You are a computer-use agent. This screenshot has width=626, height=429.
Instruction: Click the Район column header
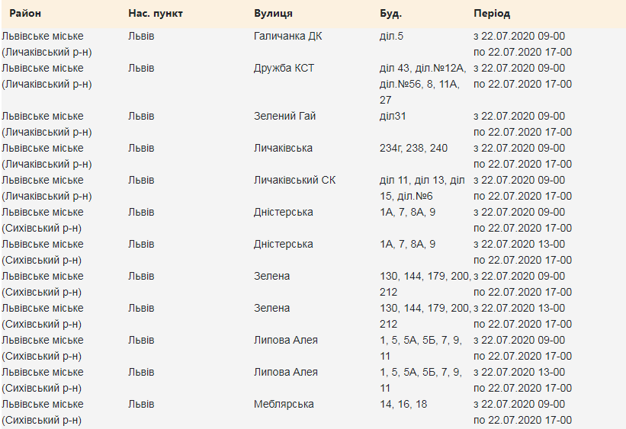click(25, 14)
